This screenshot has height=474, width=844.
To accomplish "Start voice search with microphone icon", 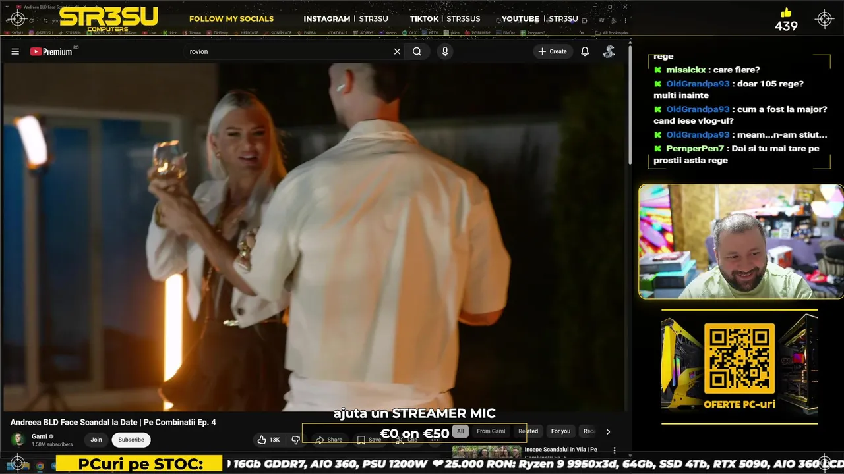I will (x=445, y=51).
